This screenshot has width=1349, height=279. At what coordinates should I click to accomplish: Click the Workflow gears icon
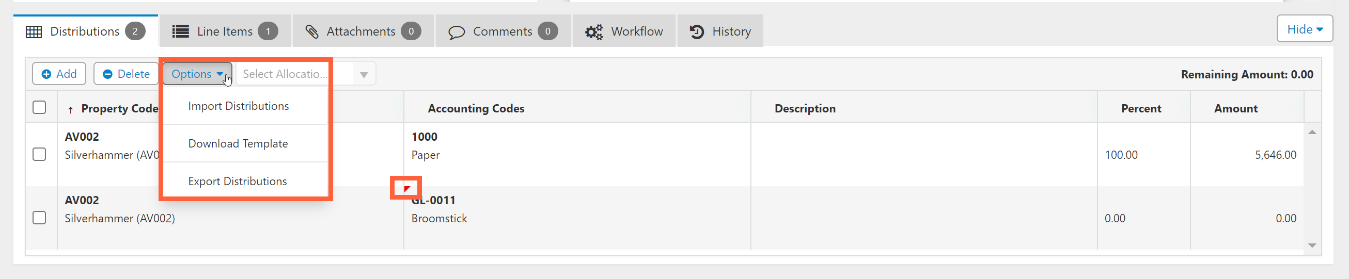[x=594, y=32]
